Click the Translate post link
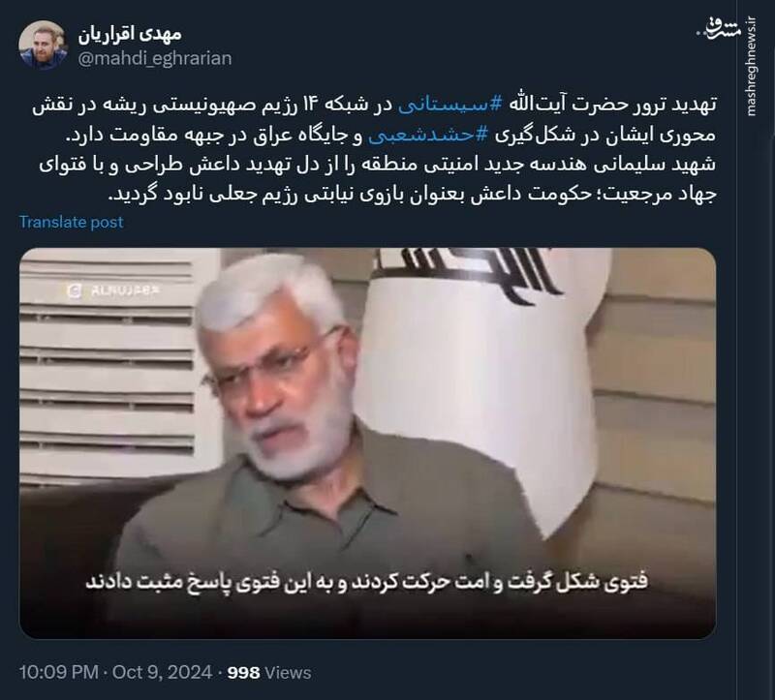 point(71,223)
